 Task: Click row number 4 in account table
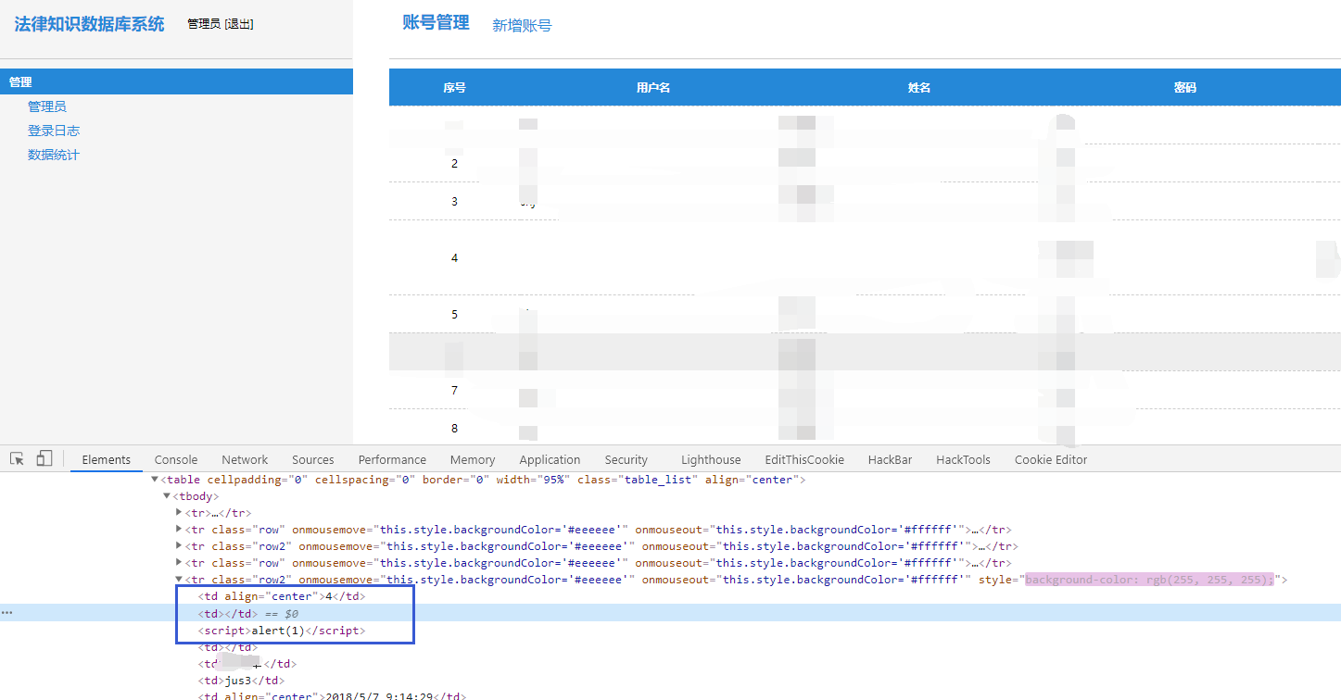(x=454, y=258)
